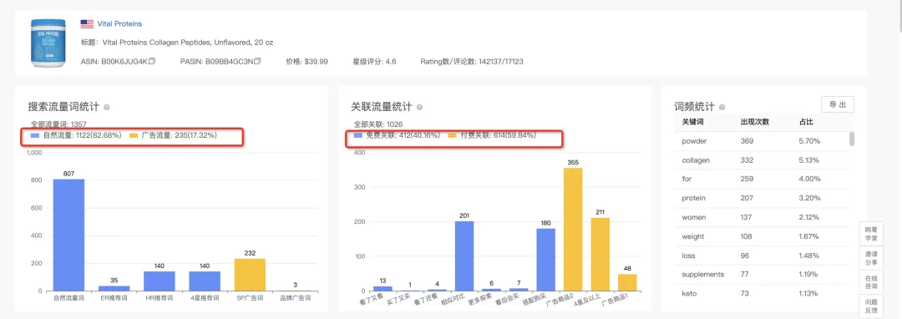The height and width of the screenshot is (319, 902).
Task: Select the 自然流量词 bar labeled 807
Action: (69, 235)
